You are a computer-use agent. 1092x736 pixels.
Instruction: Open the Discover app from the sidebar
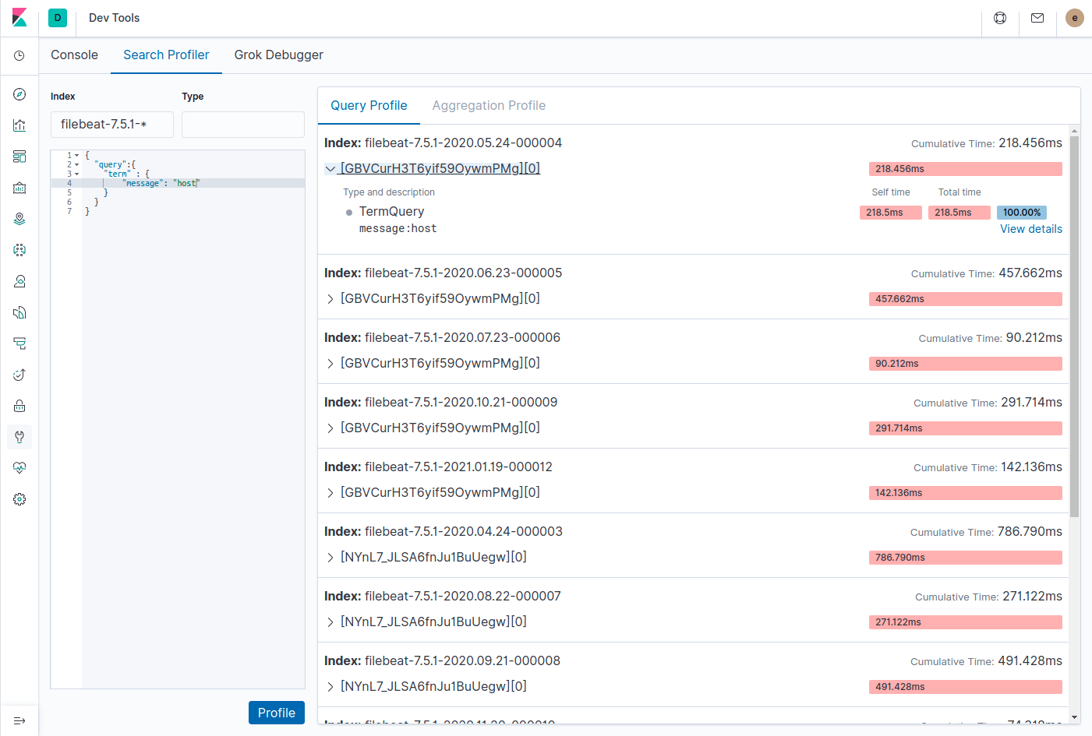[19, 93]
